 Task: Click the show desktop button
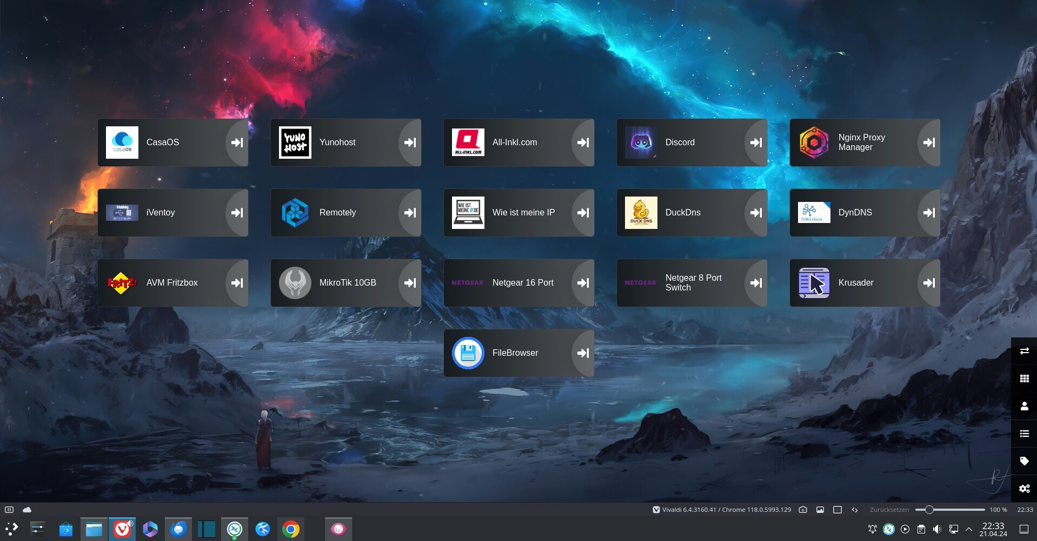(1024, 529)
